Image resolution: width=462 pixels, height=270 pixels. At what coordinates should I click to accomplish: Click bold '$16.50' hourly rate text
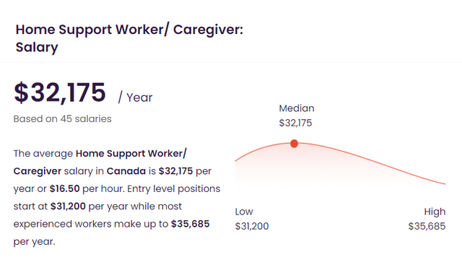pyautogui.click(x=64, y=188)
